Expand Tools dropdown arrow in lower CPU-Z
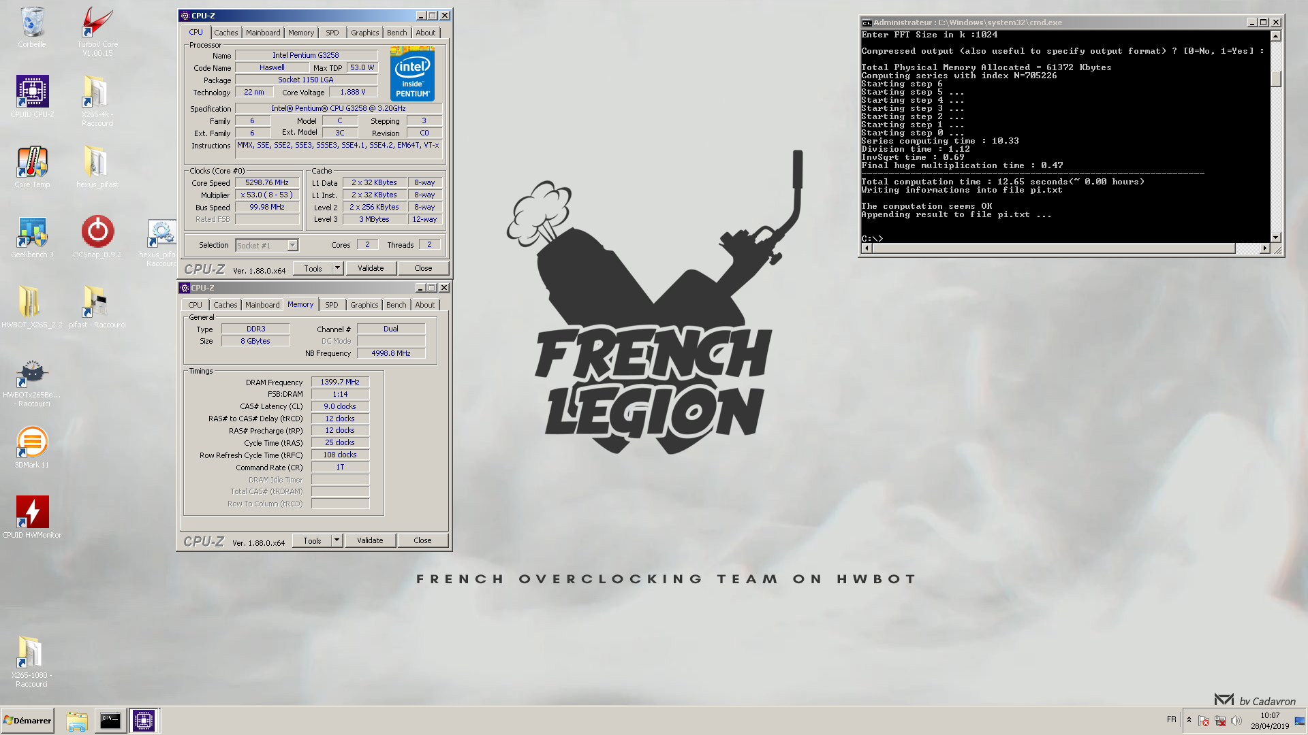 tap(337, 541)
